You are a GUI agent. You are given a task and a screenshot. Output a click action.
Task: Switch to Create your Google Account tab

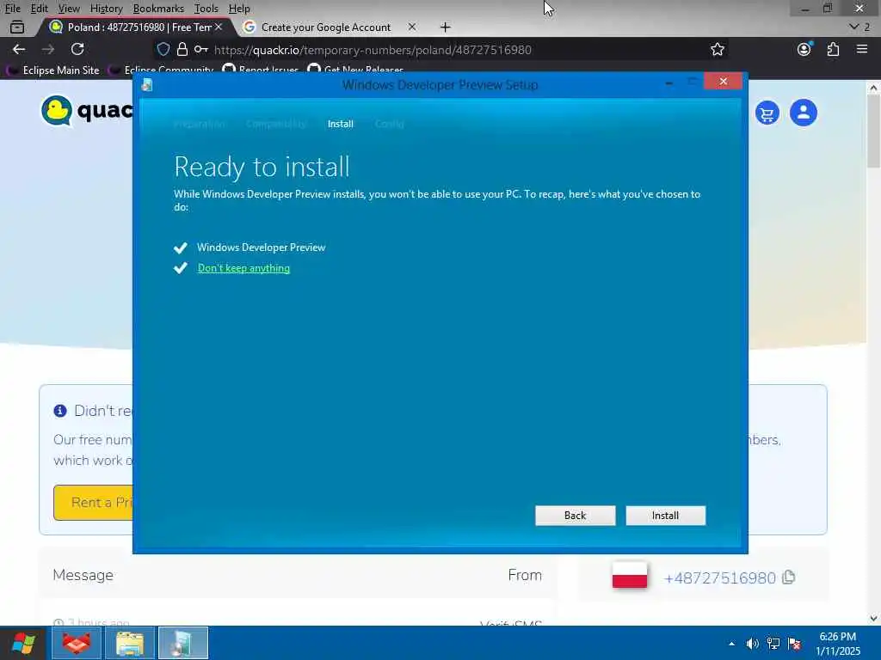tap(326, 27)
